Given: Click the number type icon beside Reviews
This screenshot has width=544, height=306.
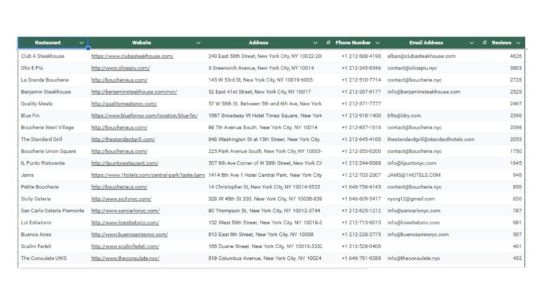Looking at the screenshot, I should click(x=484, y=43).
